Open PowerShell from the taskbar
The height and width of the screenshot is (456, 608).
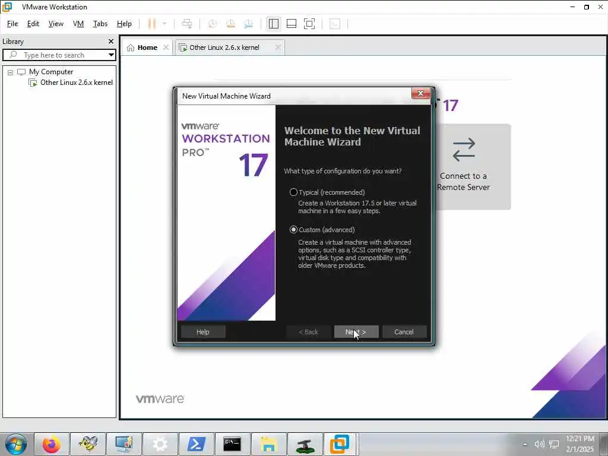pos(196,444)
